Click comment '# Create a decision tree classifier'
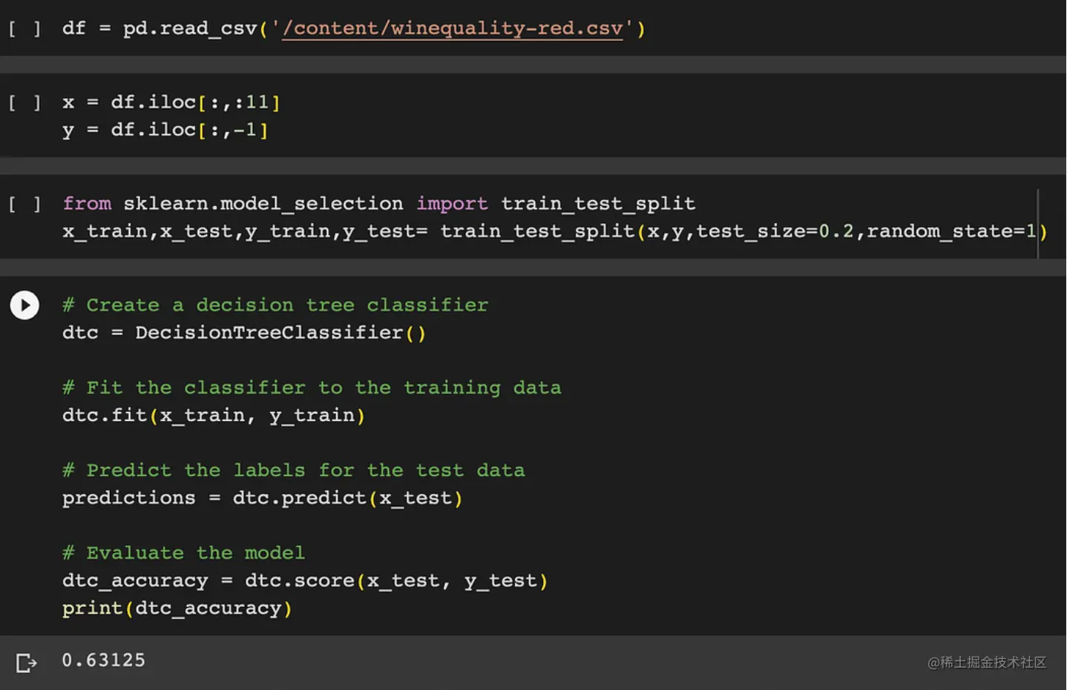The image size is (1067, 690). click(x=275, y=305)
